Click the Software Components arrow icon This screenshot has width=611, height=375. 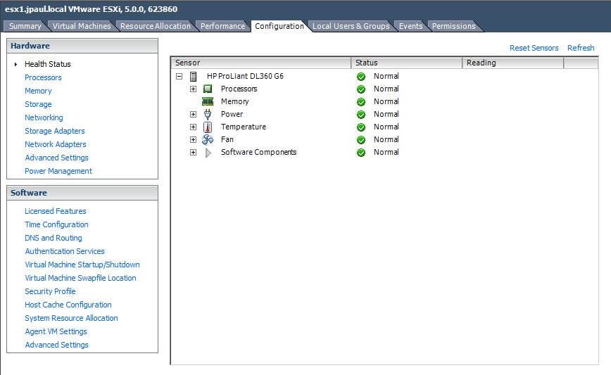point(208,152)
